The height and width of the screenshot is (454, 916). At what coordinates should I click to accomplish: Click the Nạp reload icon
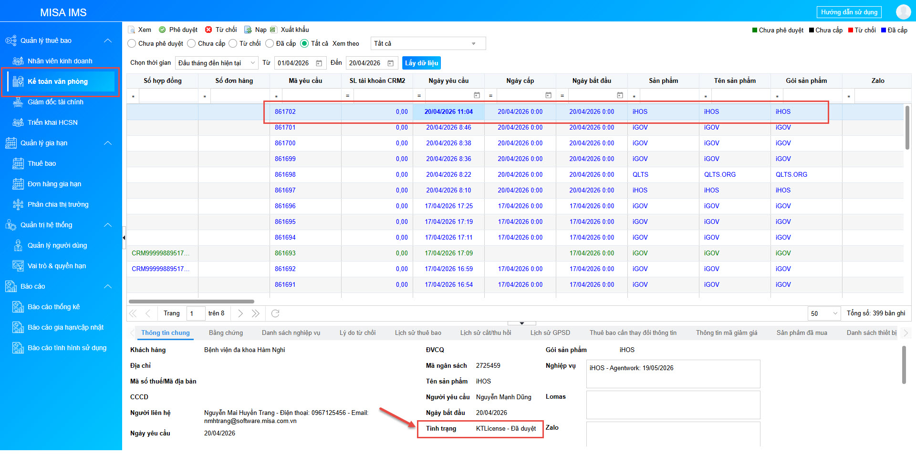248,30
